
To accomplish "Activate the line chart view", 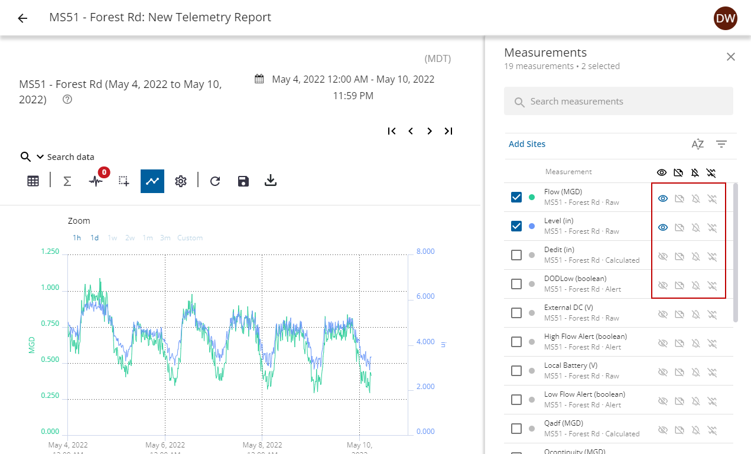I will [x=152, y=181].
